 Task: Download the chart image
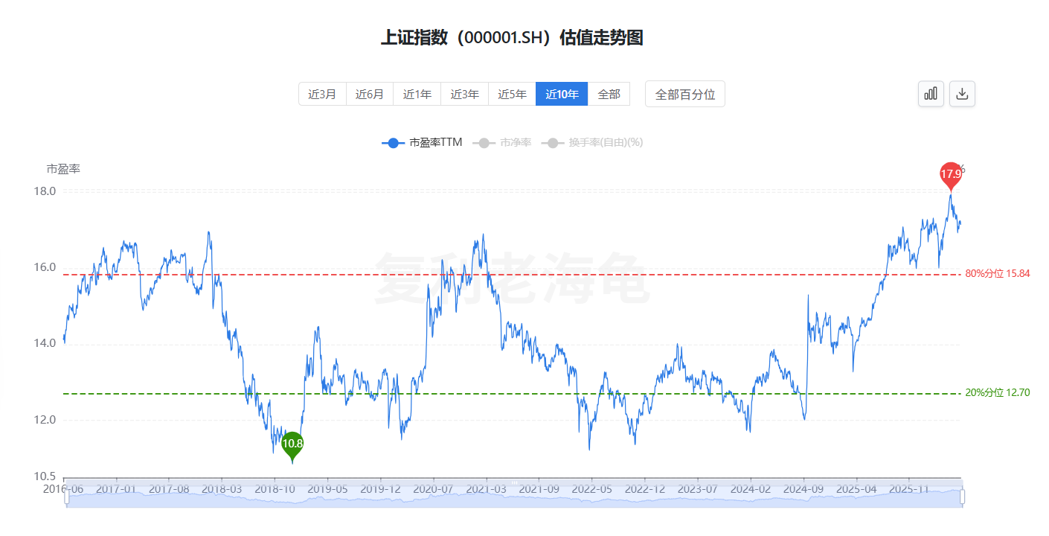962,94
